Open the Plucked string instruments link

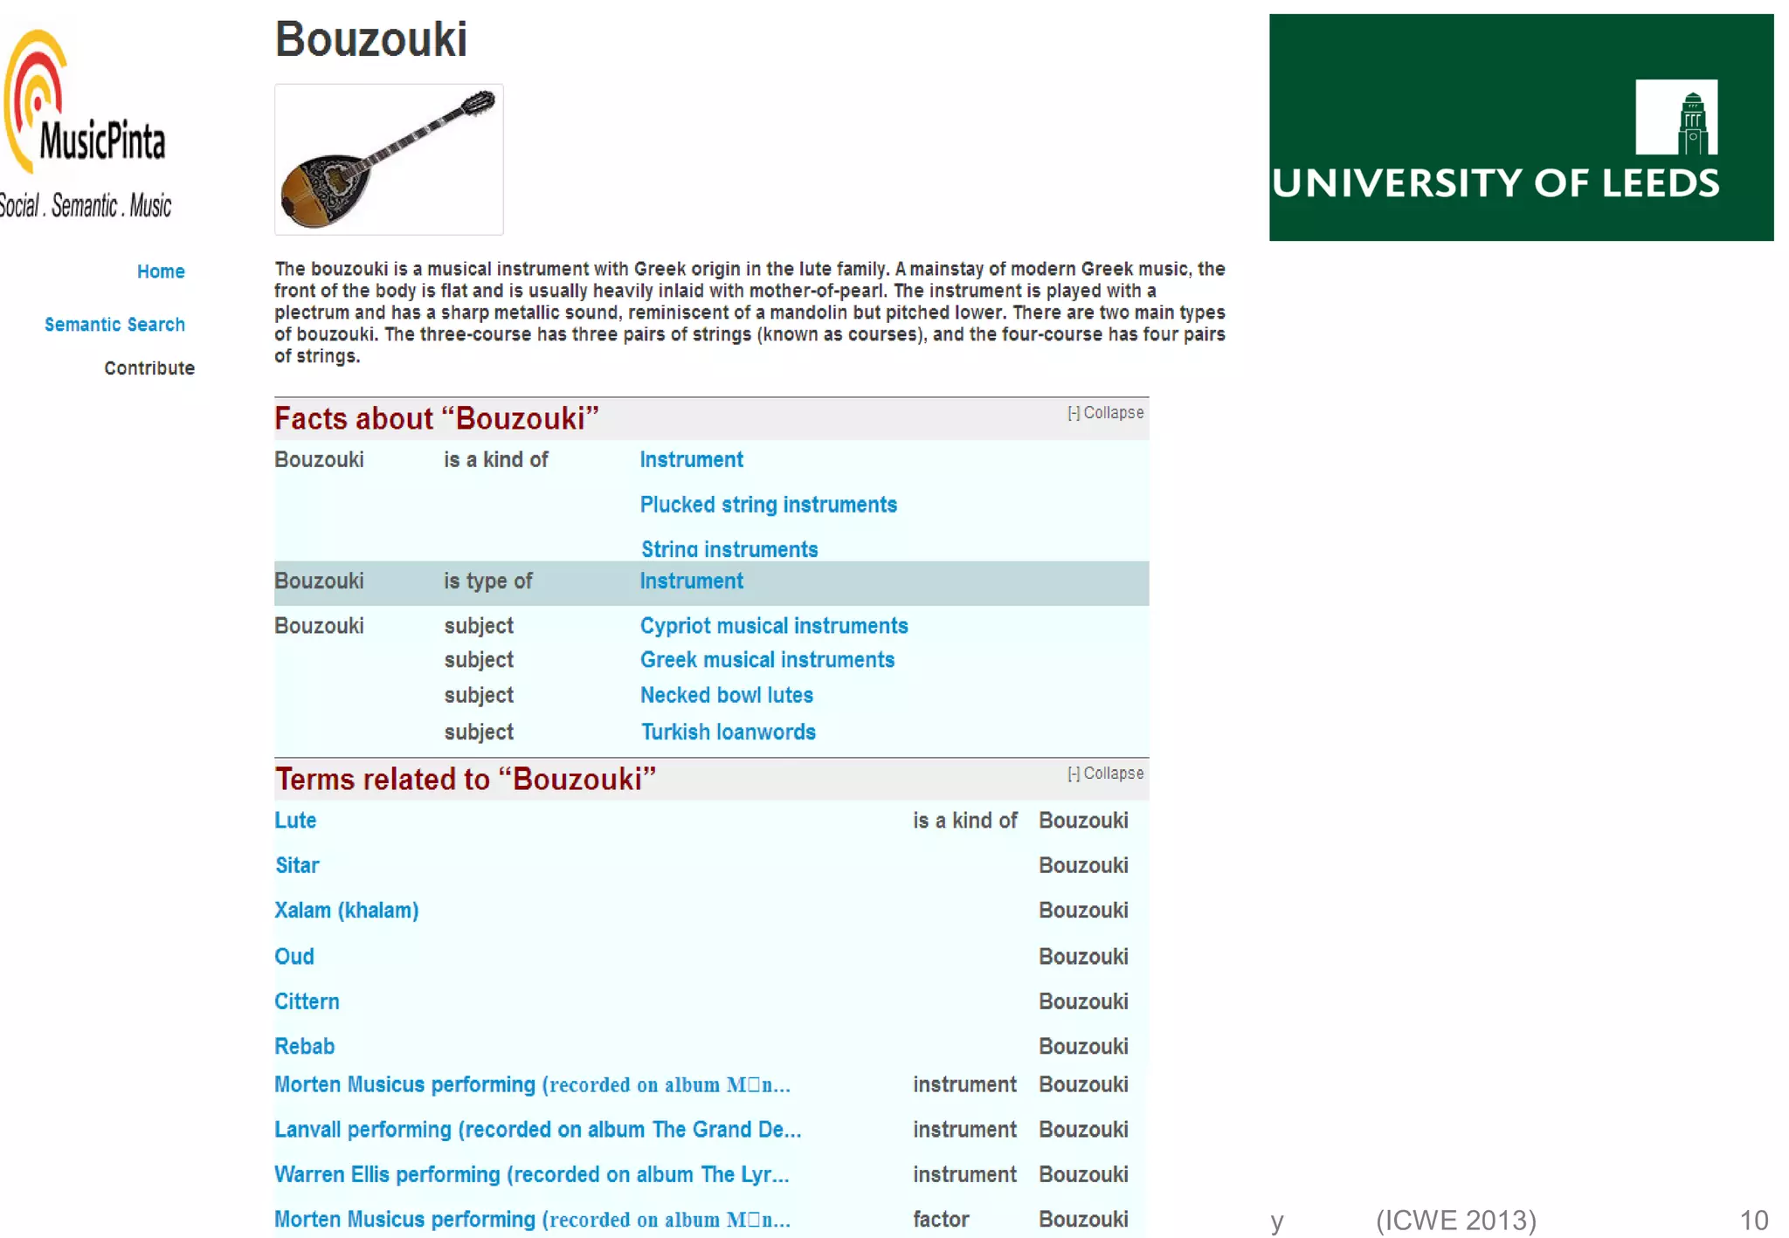(x=768, y=505)
